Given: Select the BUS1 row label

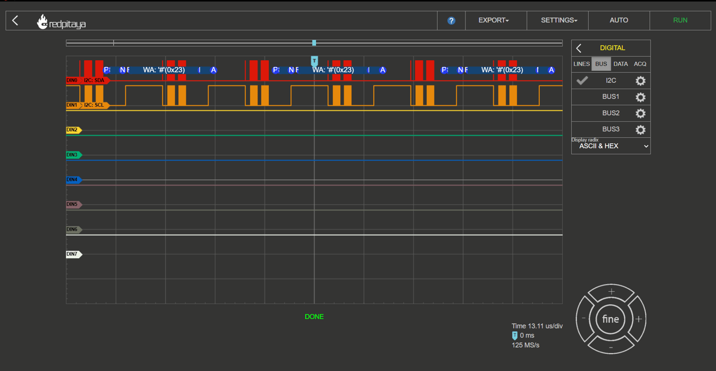Looking at the screenshot, I should [x=611, y=97].
